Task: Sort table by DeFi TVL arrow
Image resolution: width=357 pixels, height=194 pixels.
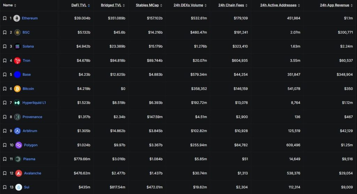Action: coord(89,5)
